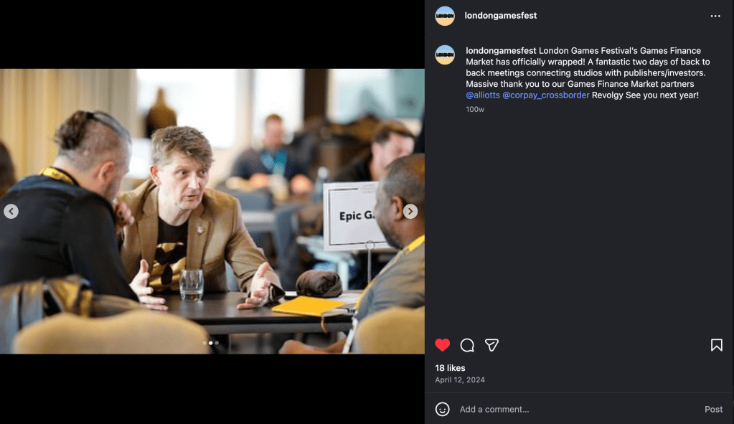Open the @alliotts mention link
734x424 pixels.
[x=483, y=95]
